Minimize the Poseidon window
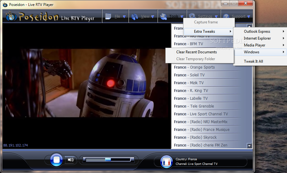This screenshot has height=173, width=287. pos(226,3)
